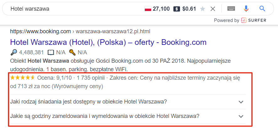Screen dimensions: 278x128
Task: Expand the breakfast question about Hotel Warszawa
Action: point(241,102)
